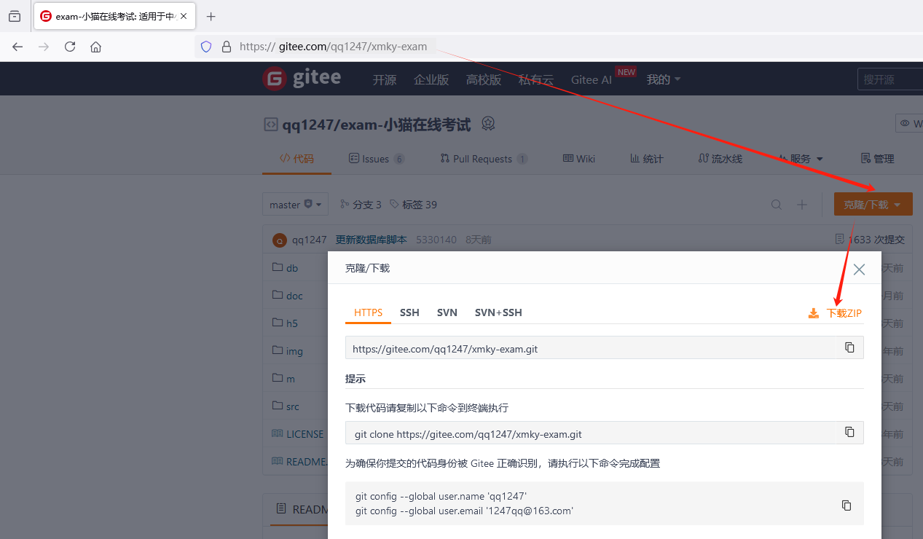The height and width of the screenshot is (539, 923).
Task: Click the plus icon beside repo search
Action: point(802,205)
